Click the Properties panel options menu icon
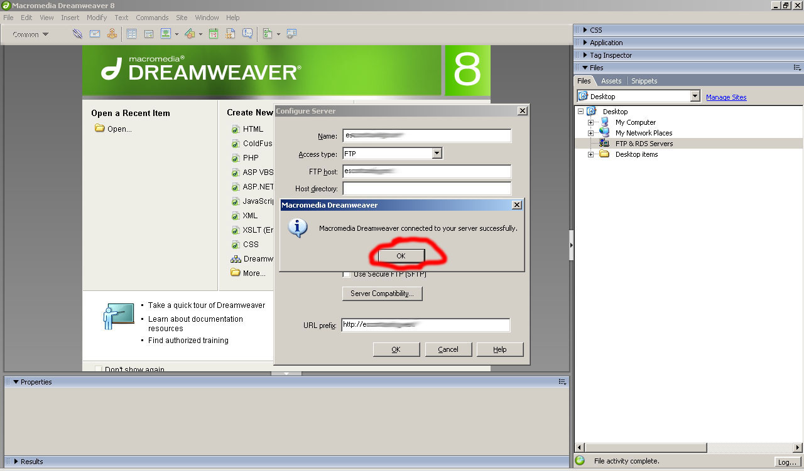 click(x=562, y=382)
